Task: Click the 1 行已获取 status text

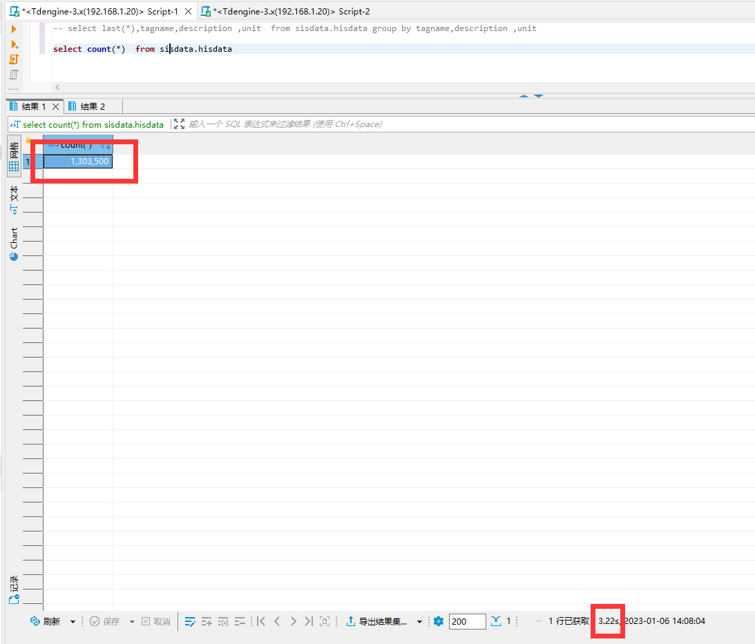Action: coord(568,621)
